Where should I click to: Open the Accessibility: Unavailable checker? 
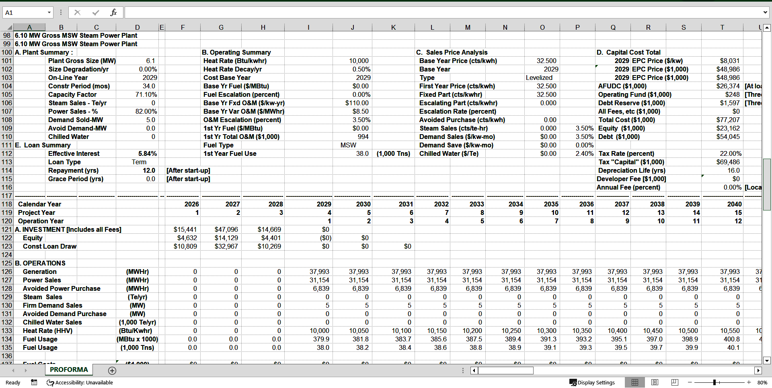tap(80, 382)
